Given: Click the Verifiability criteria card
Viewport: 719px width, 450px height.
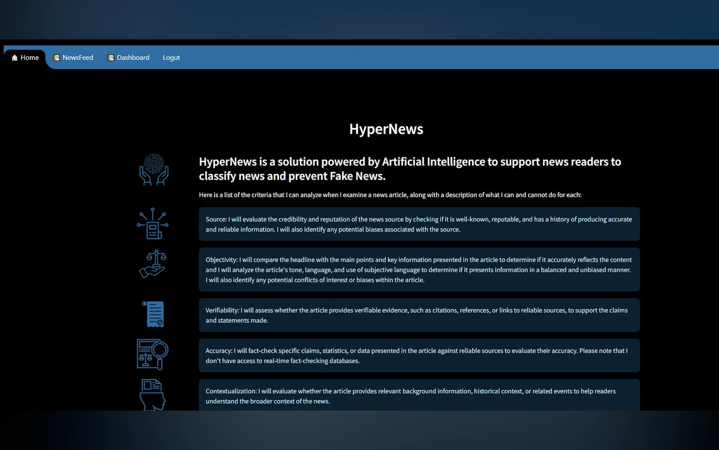Looking at the screenshot, I should pos(419,315).
